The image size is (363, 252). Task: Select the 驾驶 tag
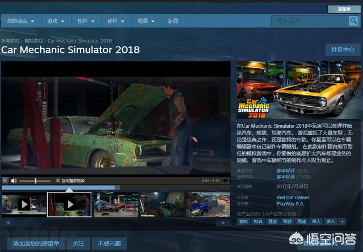tap(287, 222)
